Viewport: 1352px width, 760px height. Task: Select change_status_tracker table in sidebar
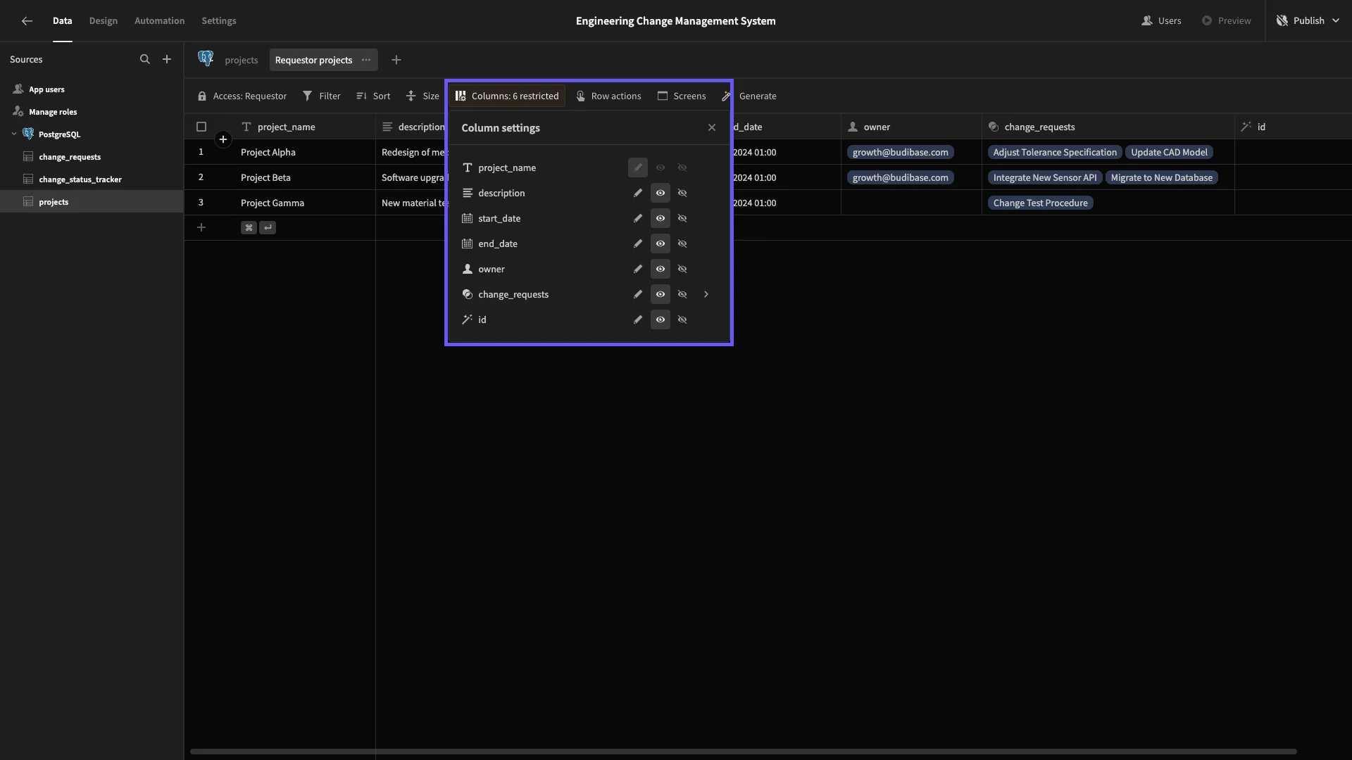coord(92,179)
